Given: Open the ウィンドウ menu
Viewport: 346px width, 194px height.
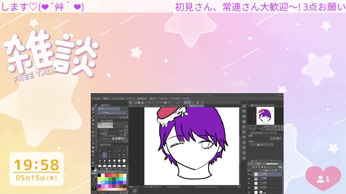Looking at the screenshot, I should (175, 99).
